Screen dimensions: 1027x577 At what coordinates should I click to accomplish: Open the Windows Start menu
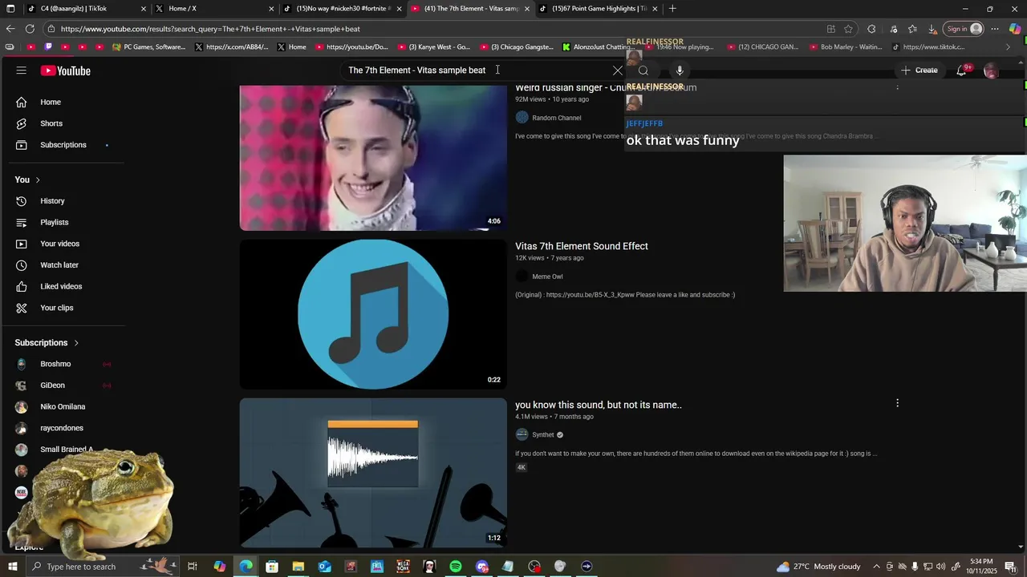12,567
